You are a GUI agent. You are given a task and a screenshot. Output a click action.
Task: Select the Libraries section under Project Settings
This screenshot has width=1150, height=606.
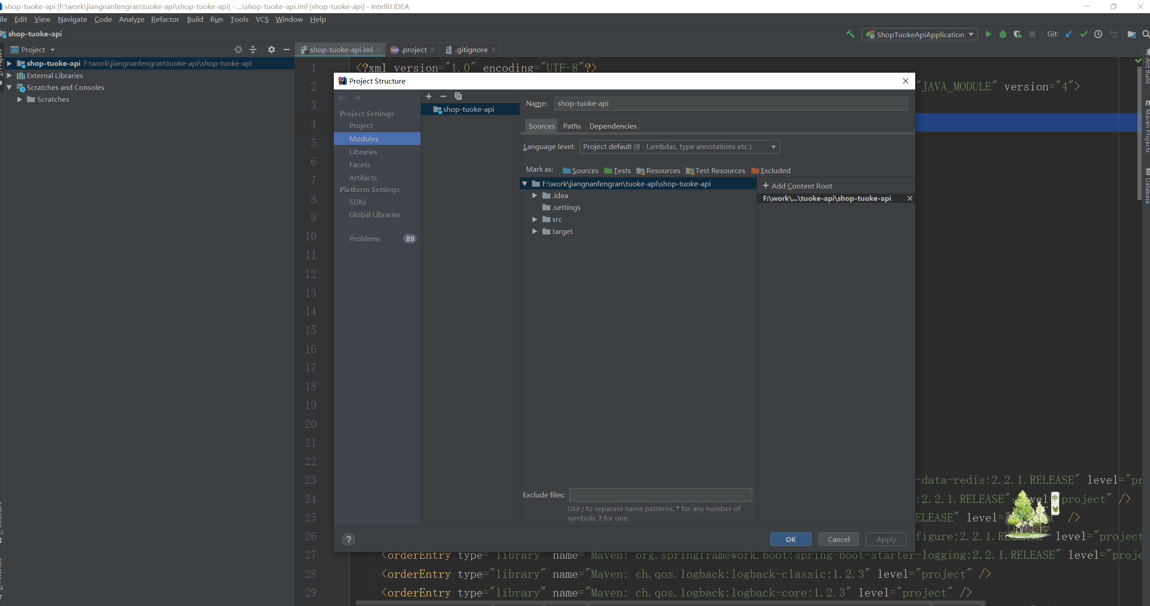363,151
